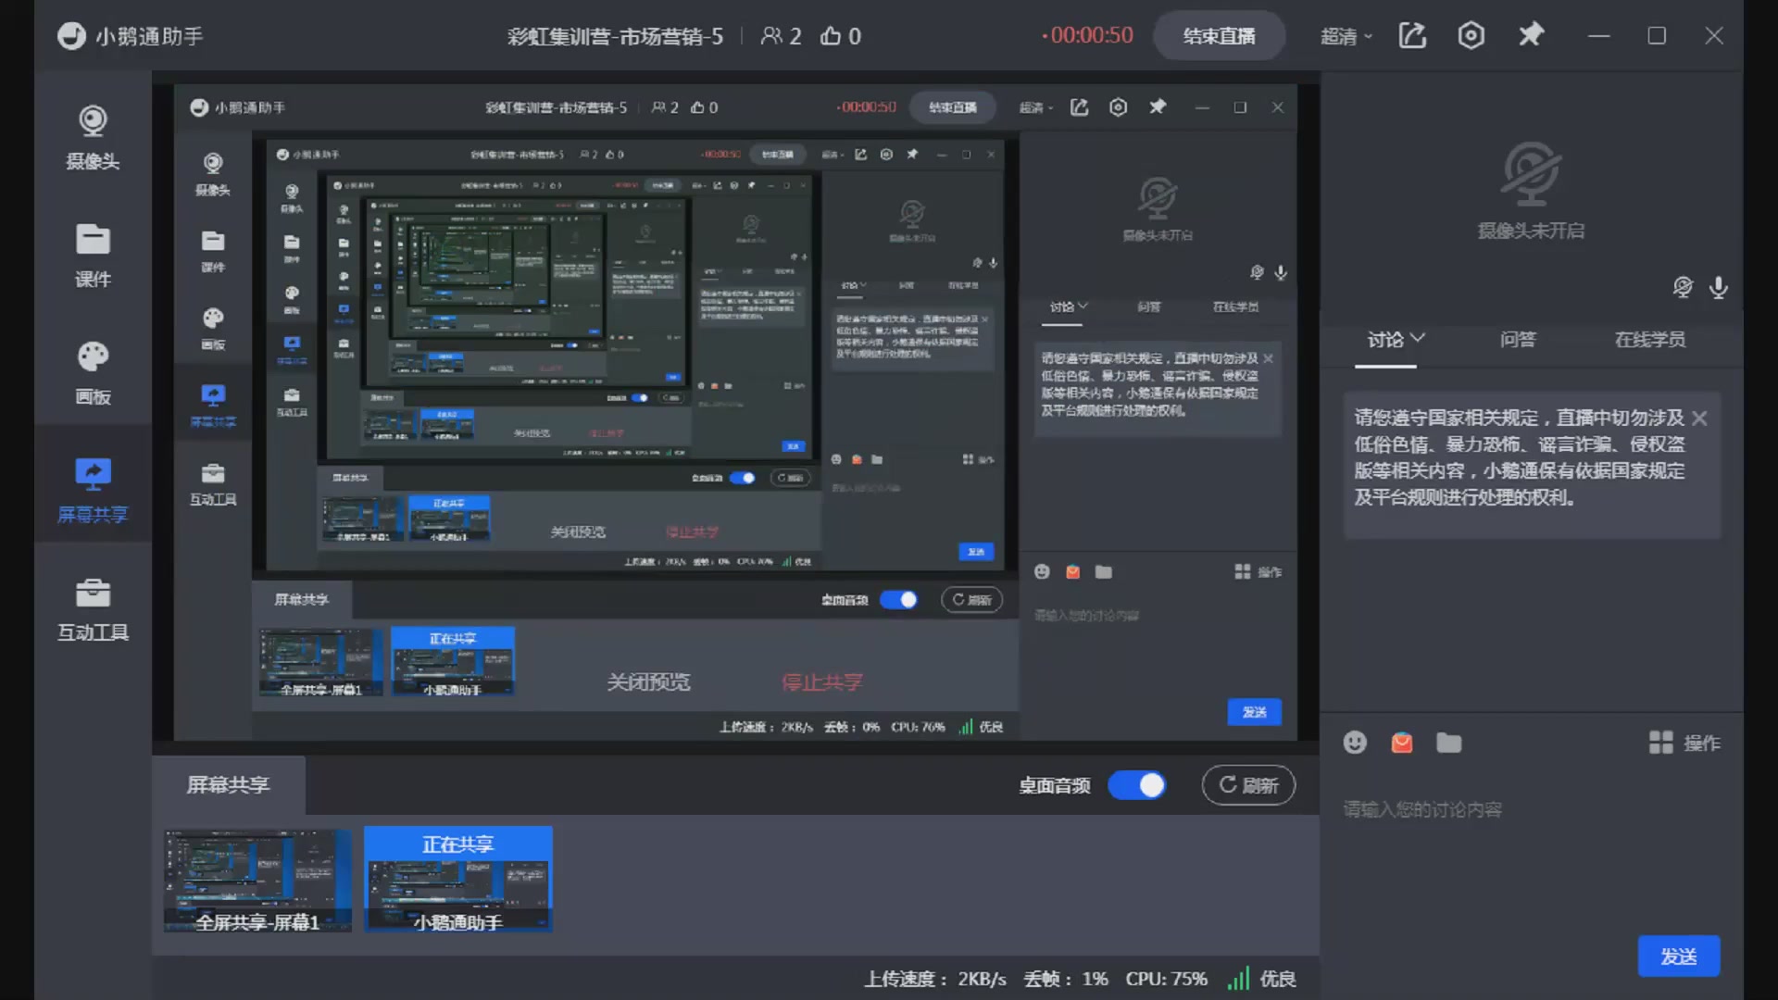Click the 摄像头未开启 camera placeholder
Screen dimensions: 1778x1000
(1531, 191)
